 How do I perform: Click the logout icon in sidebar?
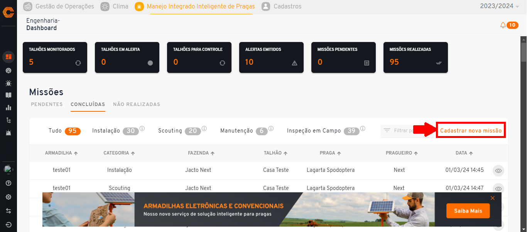(8, 225)
